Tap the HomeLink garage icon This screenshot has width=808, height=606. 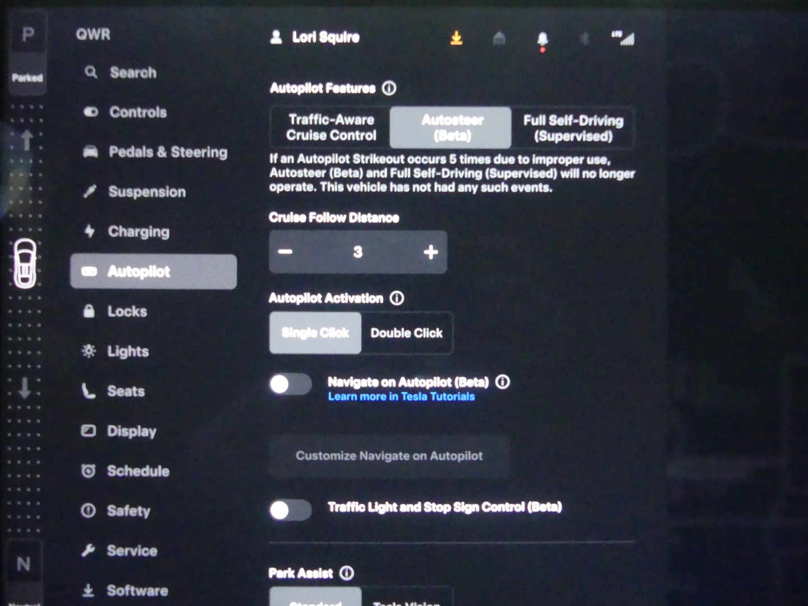[499, 38]
